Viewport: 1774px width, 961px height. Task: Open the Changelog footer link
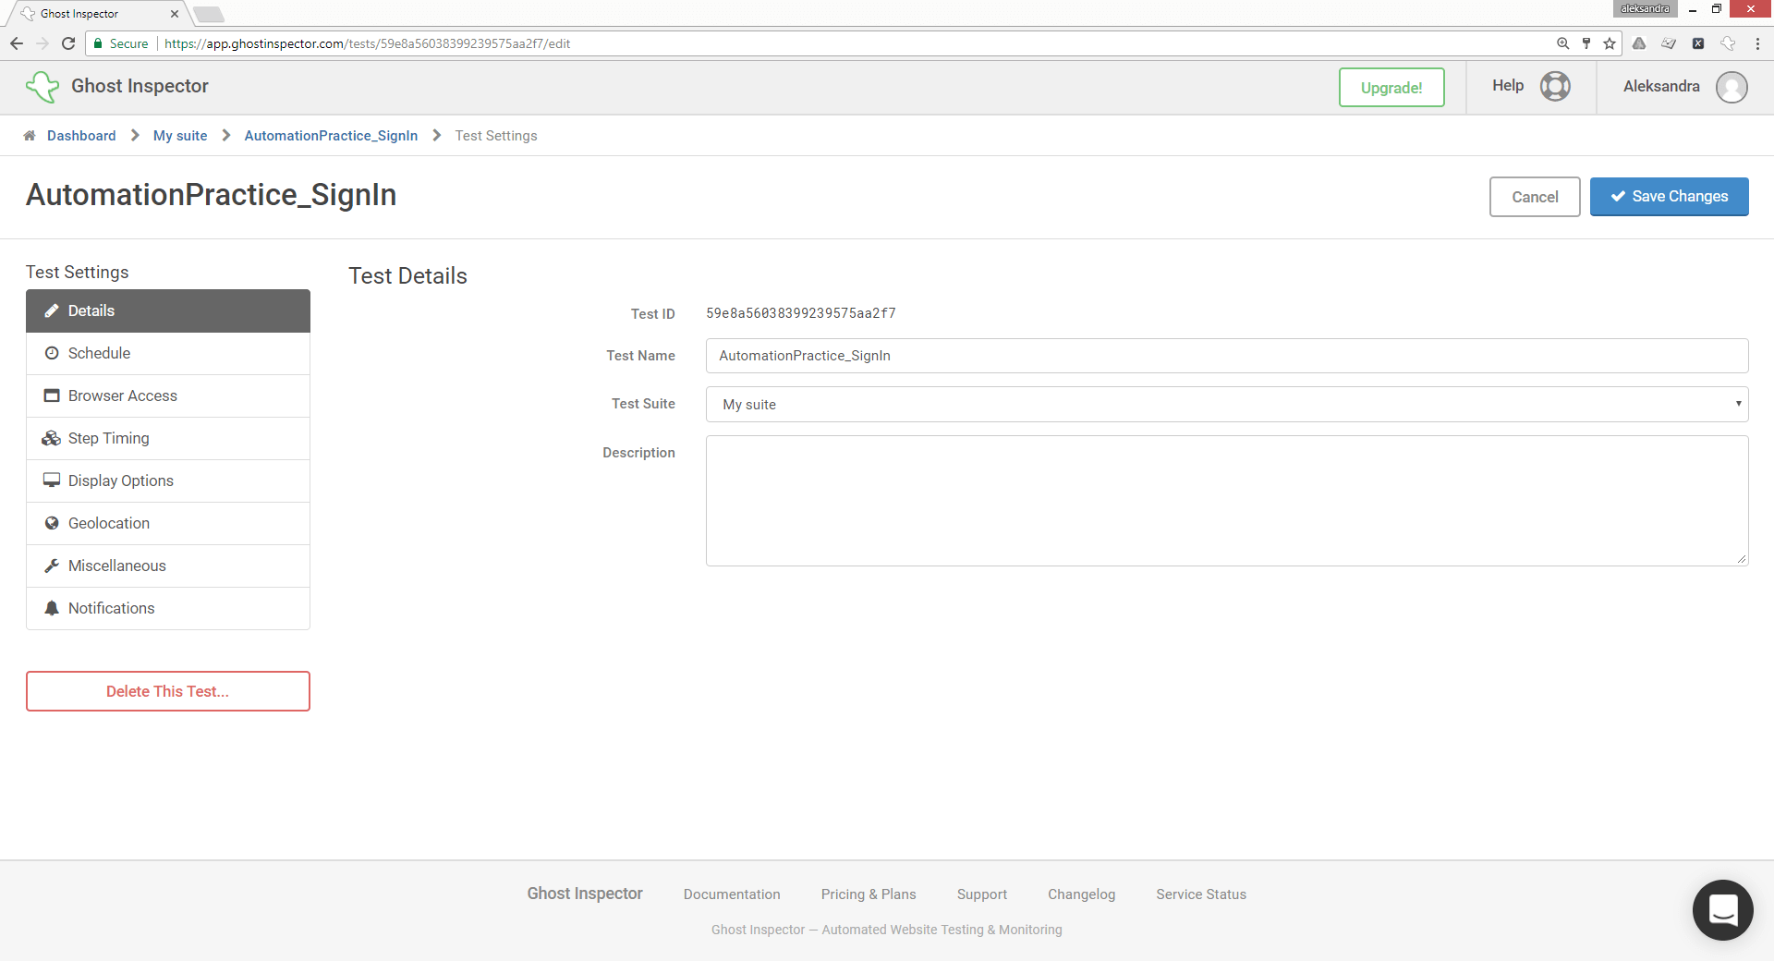click(x=1082, y=894)
